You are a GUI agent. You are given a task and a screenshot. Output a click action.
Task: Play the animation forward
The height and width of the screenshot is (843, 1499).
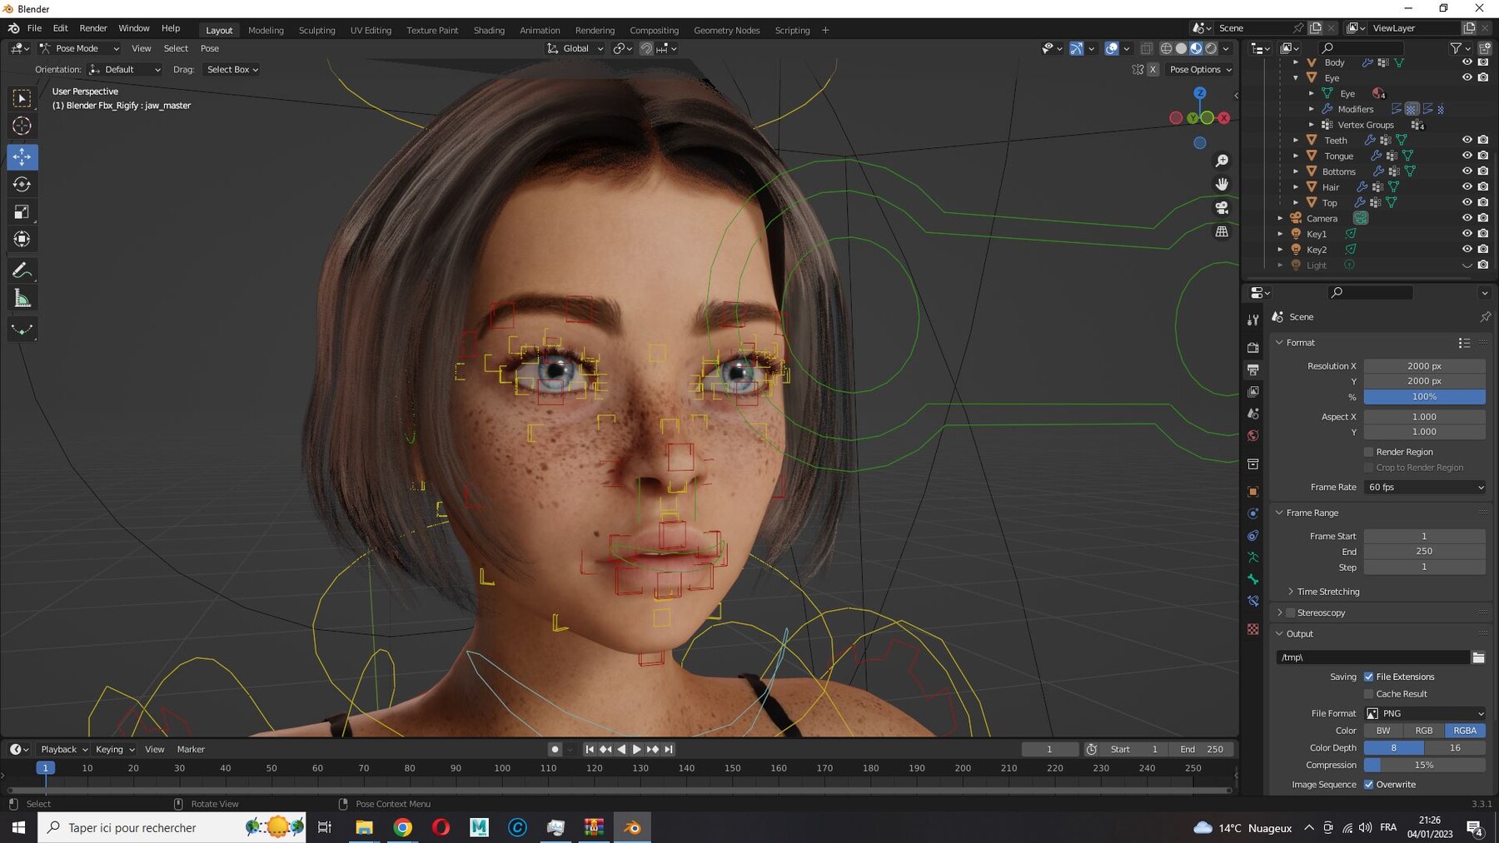[637, 750]
